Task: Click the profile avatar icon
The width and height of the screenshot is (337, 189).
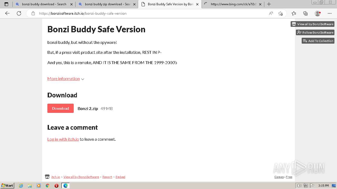Action: pyautogui.click(x=318, y=13)
